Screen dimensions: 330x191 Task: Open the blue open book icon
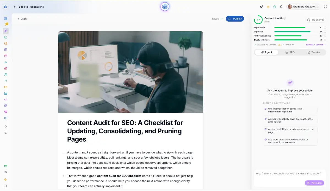pos(5,118)
